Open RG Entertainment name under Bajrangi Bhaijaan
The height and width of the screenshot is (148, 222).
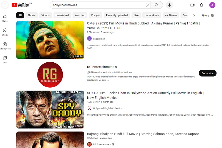[102, 144]
